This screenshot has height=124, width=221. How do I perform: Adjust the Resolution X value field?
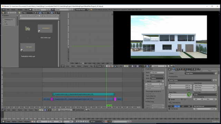[180, 85]
